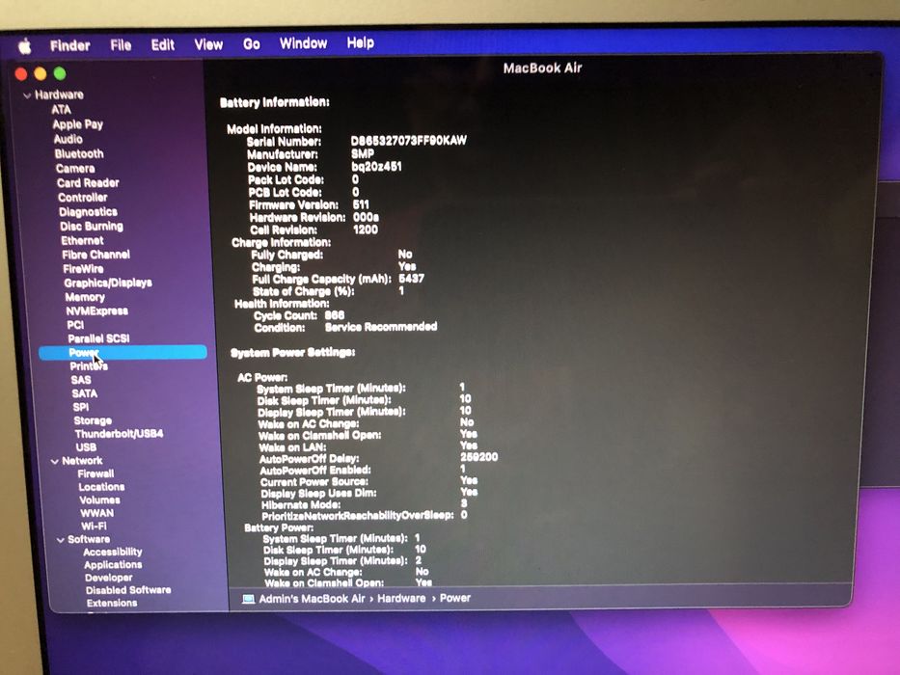Open the Finder menu
This screenshot has width=900, height=675.
(x=70, y=45)
